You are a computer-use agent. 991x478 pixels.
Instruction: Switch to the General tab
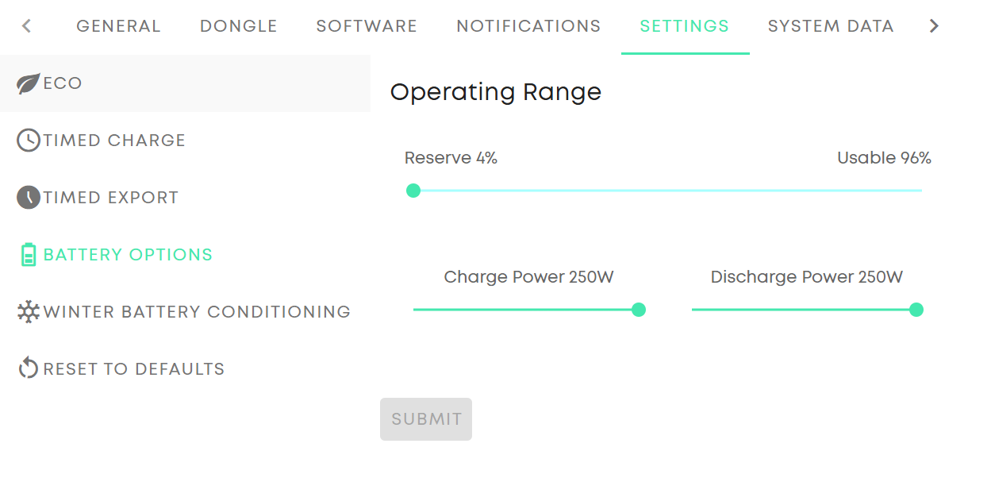[118, 26]
